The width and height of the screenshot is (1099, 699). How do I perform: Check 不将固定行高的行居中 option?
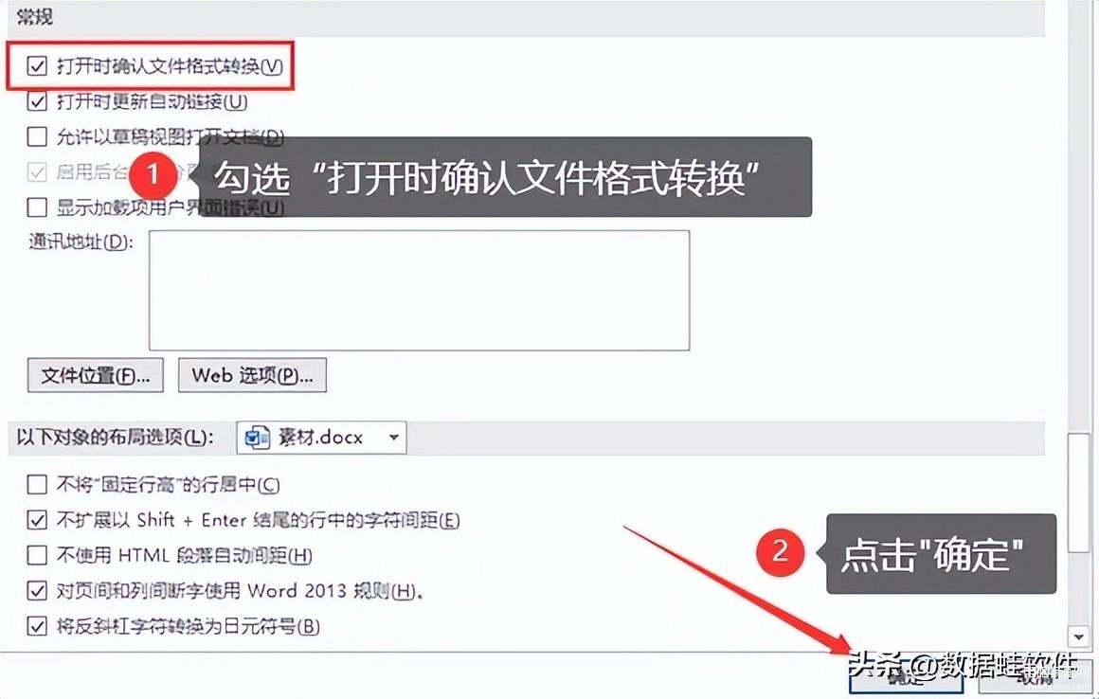coord(36,484)
